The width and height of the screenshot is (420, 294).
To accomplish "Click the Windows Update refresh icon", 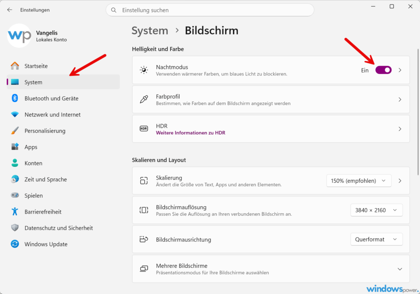I will 15,244.
